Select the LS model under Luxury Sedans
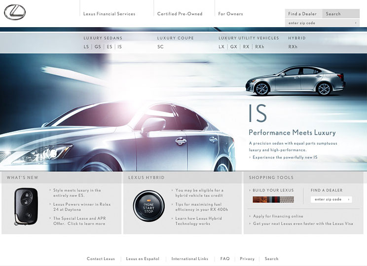Viewport: 367px width, 266px height. [x=86, y=47]
